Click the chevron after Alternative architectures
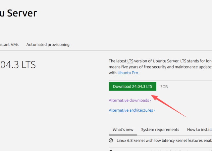Image resolution: width=212 pixels, height=151 pixels. [154, 111]
